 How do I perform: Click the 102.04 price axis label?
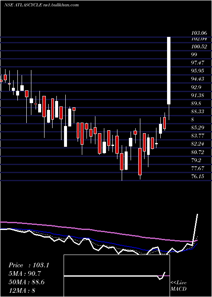pyautogui.click(x=199, y=39)
